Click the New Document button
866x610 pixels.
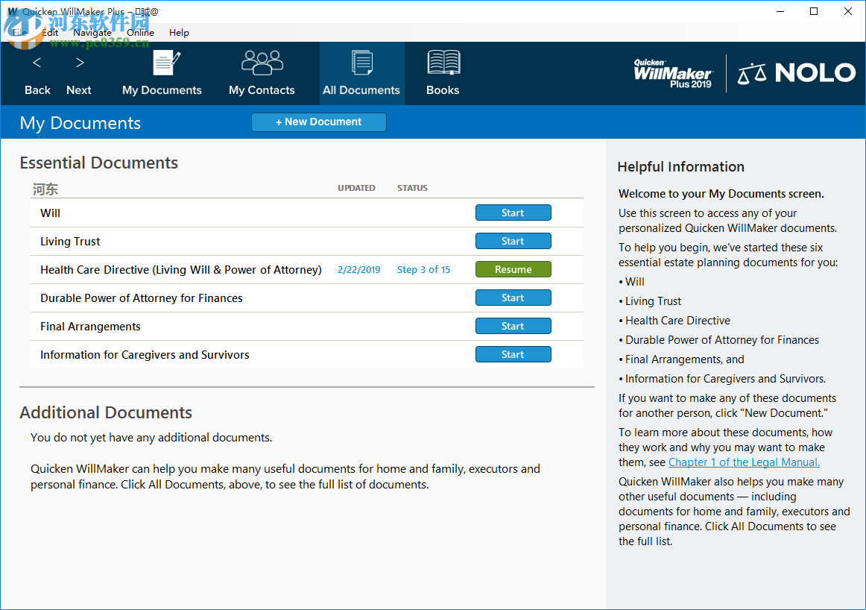tap(319, 122)
